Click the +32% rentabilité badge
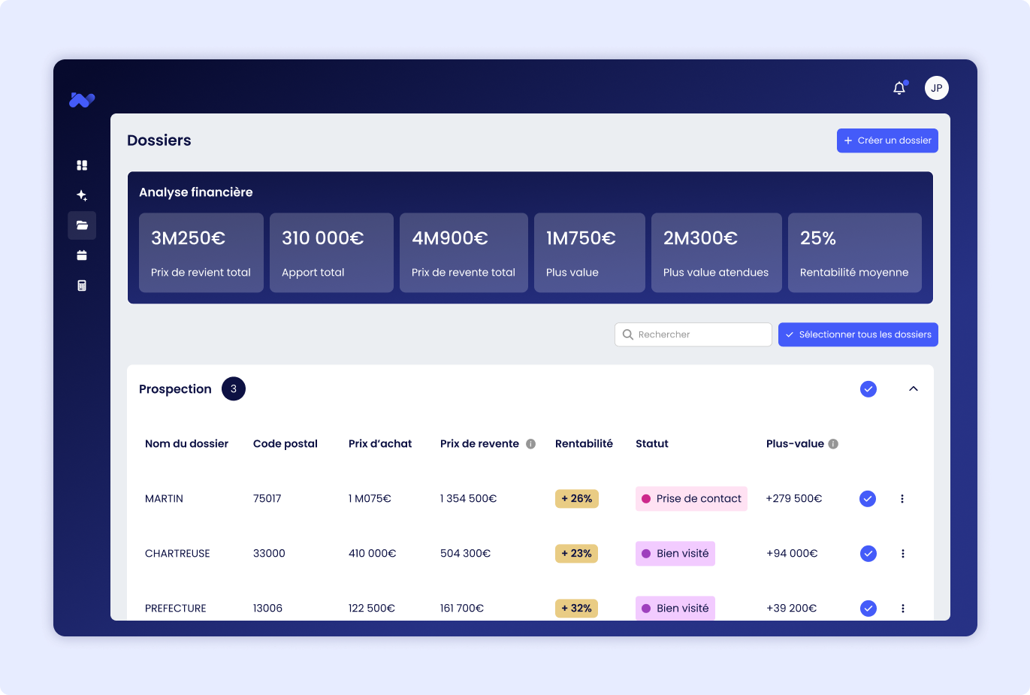Image resolution: width=1030 pixels, height=695 pixels. coord(577,609)
